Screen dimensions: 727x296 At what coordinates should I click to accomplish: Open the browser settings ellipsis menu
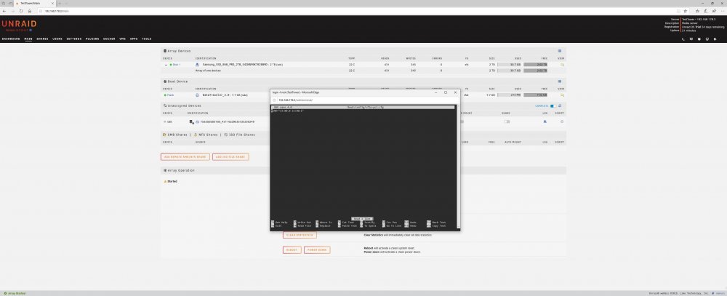[x=722, y=11]
